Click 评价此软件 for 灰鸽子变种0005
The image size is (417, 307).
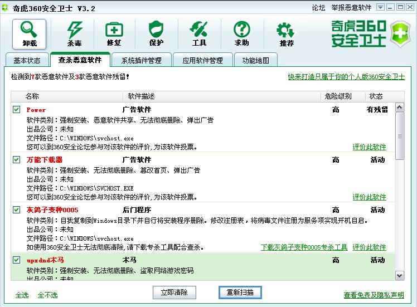369,247
